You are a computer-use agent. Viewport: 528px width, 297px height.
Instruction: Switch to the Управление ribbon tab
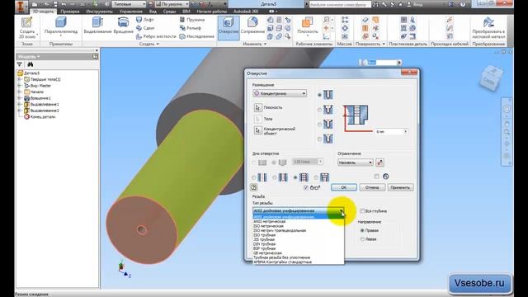click(131, 12)
